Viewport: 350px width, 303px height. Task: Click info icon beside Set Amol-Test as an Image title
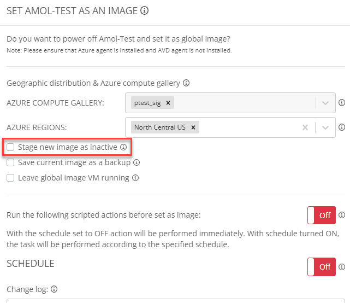(x=144, y=10)
